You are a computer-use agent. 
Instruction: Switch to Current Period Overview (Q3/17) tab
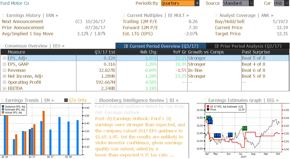(161, 46)
